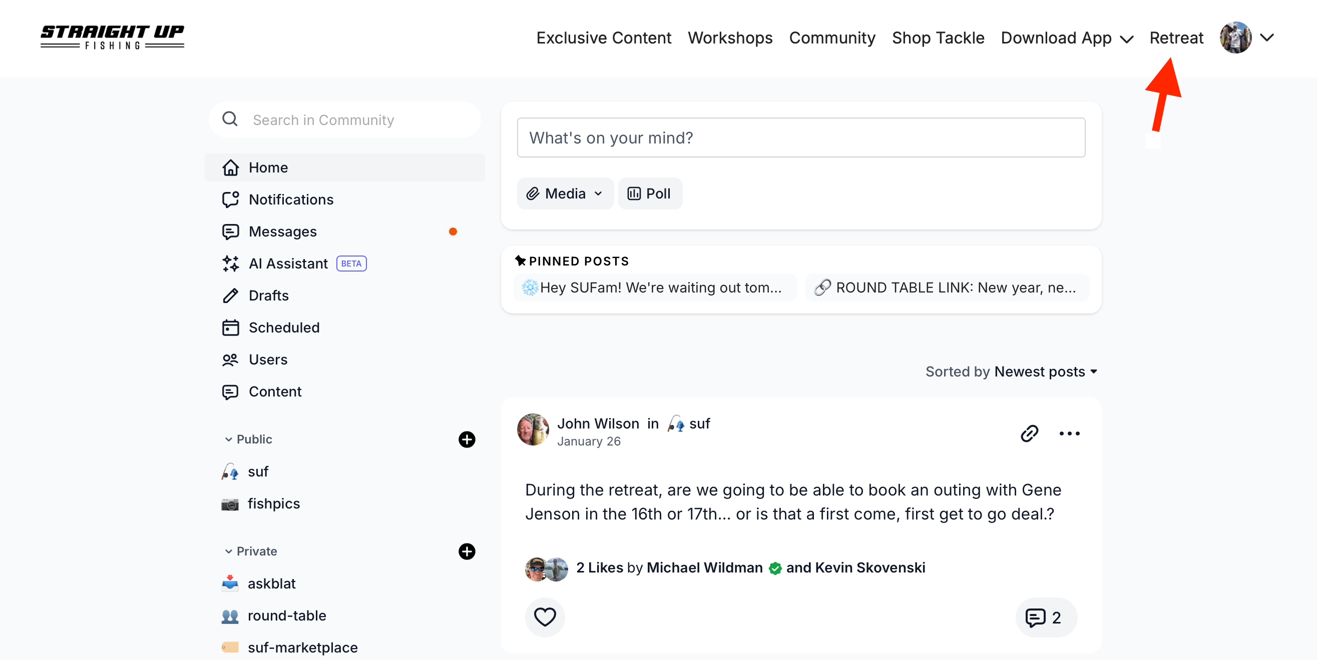1317x660 pixels.
Task: Copy post link via the chain icon
Action: (x=1029, y=433)
